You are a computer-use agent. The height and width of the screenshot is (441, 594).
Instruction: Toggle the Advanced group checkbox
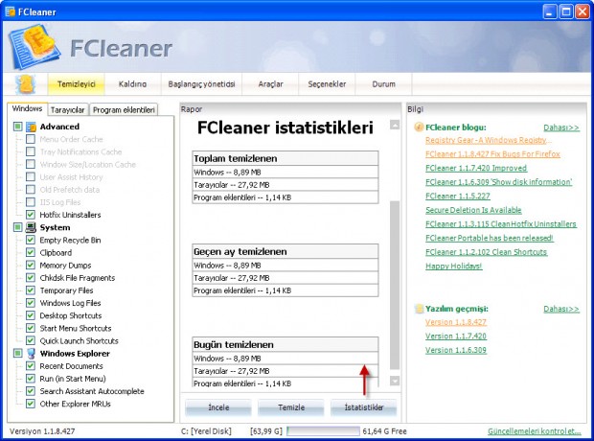click(18, 127)
